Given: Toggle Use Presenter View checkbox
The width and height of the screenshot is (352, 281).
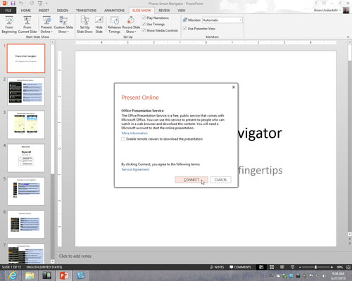Looking at the screenshot, I should coord(185,28).
